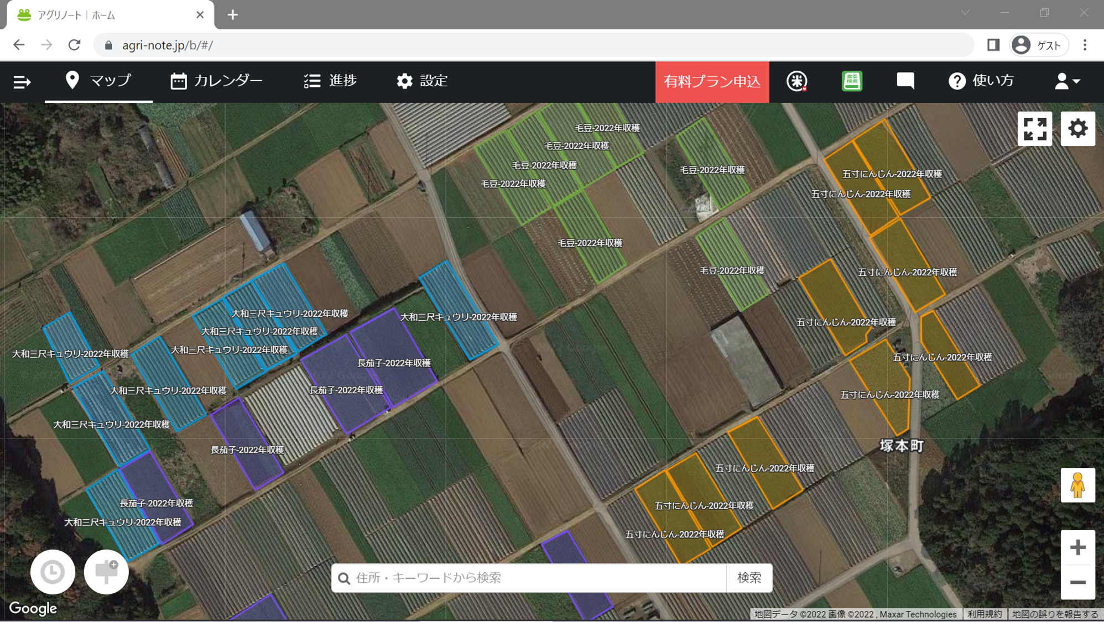
Task: Expand the tab search chevron
Action: [x=965, y=13]
